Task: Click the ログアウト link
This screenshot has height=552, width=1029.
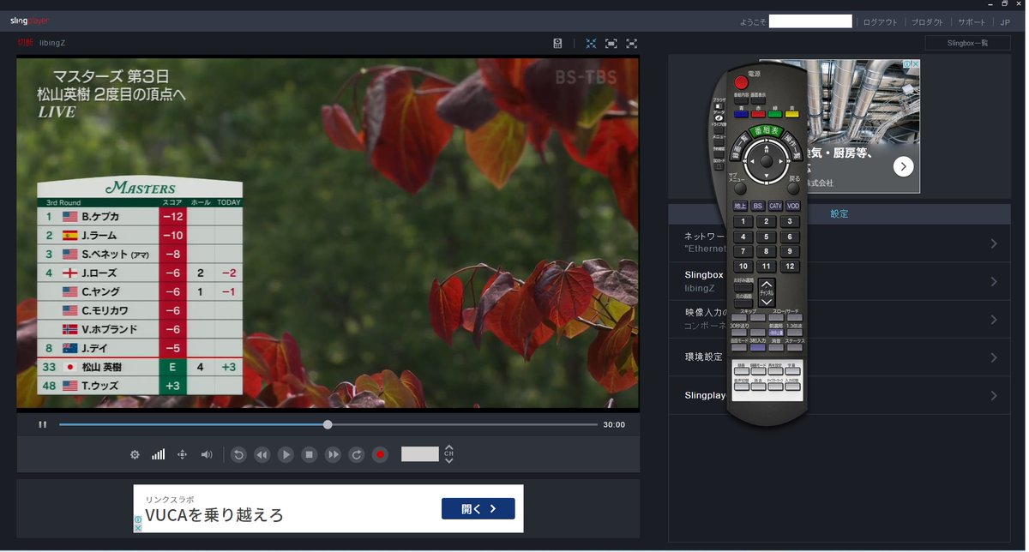Action: pyautogui.click(x=880, y=22)
